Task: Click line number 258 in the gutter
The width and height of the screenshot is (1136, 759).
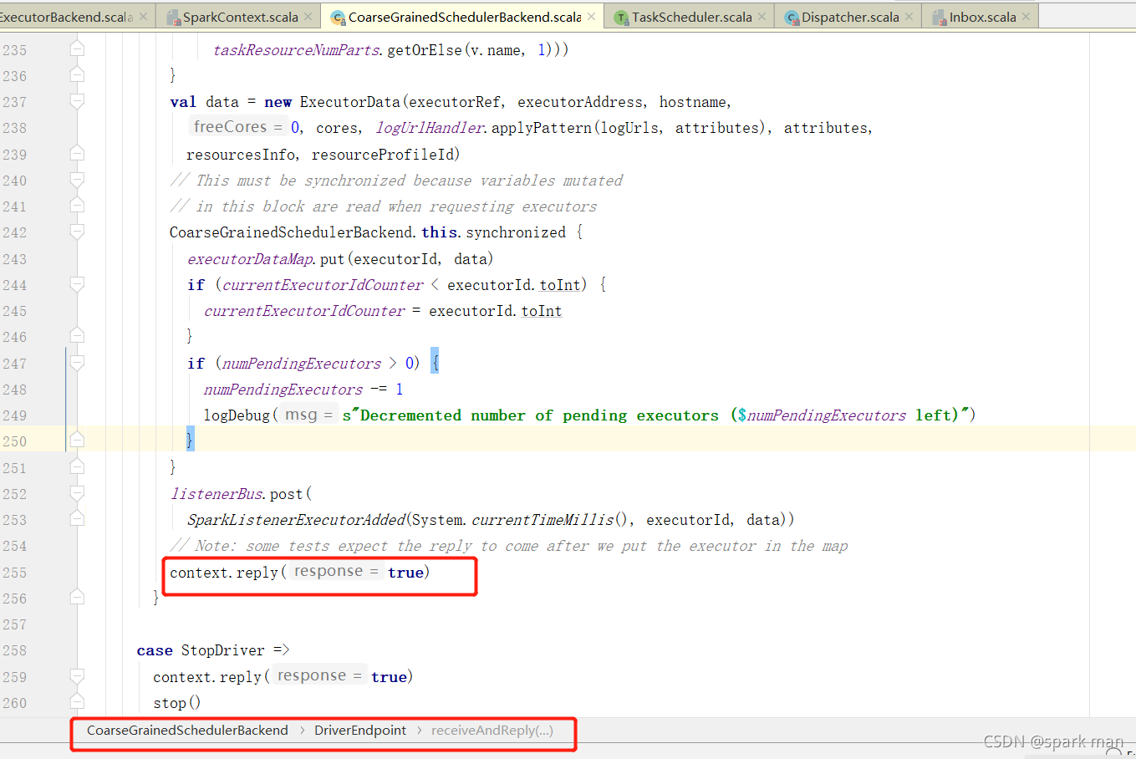Action: pos(15,650)
